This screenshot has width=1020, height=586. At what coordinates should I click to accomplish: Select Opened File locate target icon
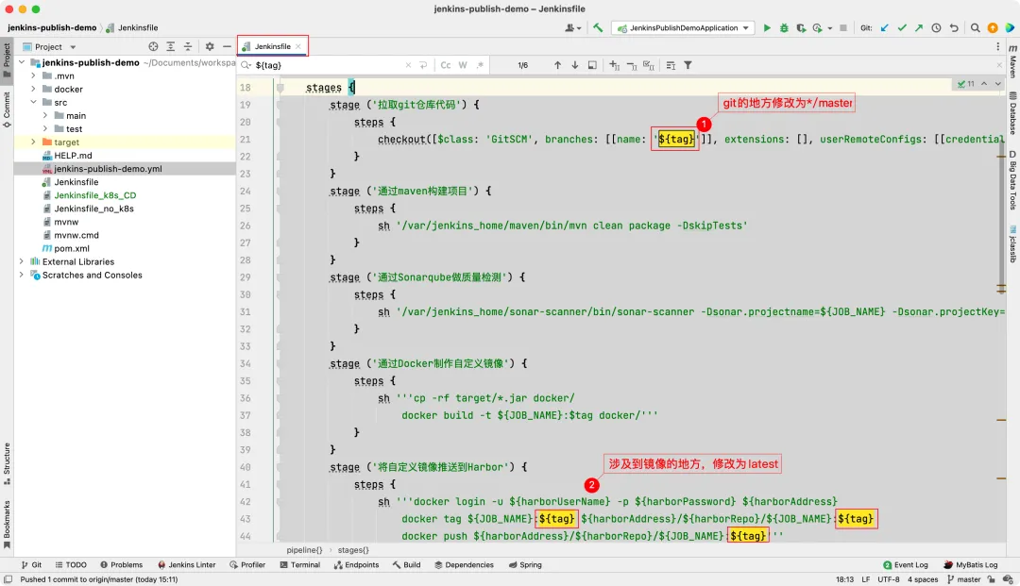point(153,47)
